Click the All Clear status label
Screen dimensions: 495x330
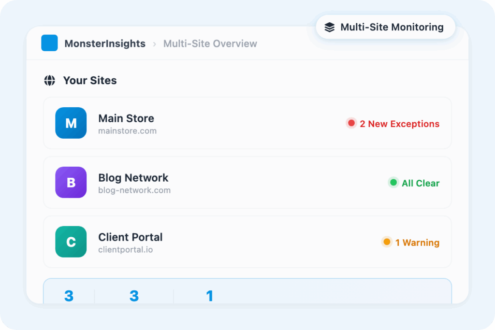(421, 183)
